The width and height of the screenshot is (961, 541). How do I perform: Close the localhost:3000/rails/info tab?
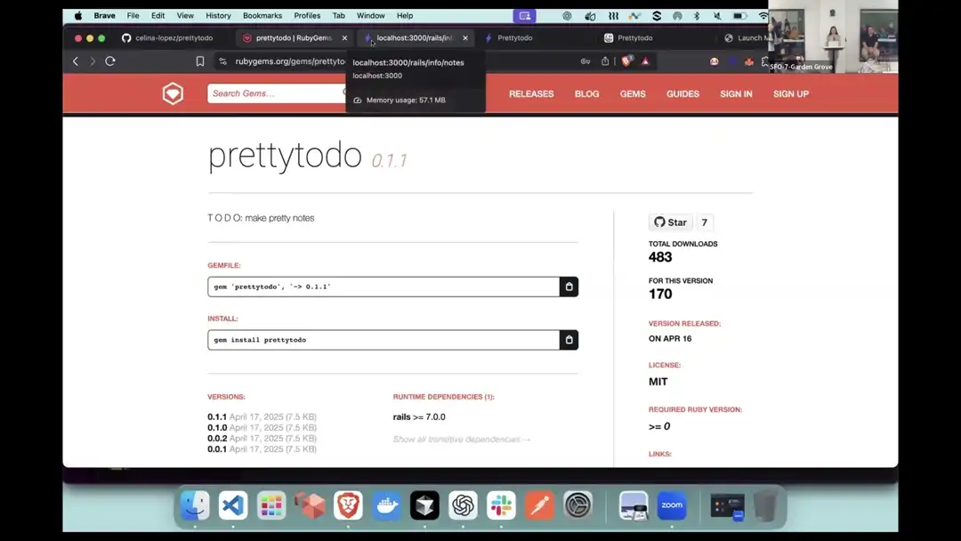pos(465,38)
